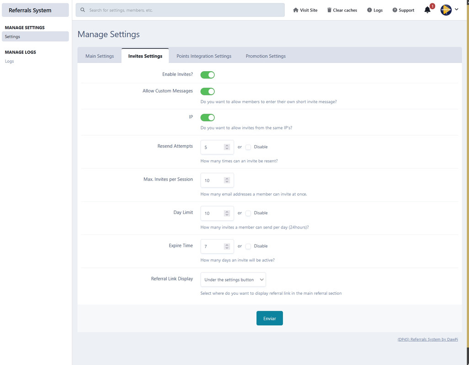Click the Resend Attempts stepper arrows

[x=227, y=147]
